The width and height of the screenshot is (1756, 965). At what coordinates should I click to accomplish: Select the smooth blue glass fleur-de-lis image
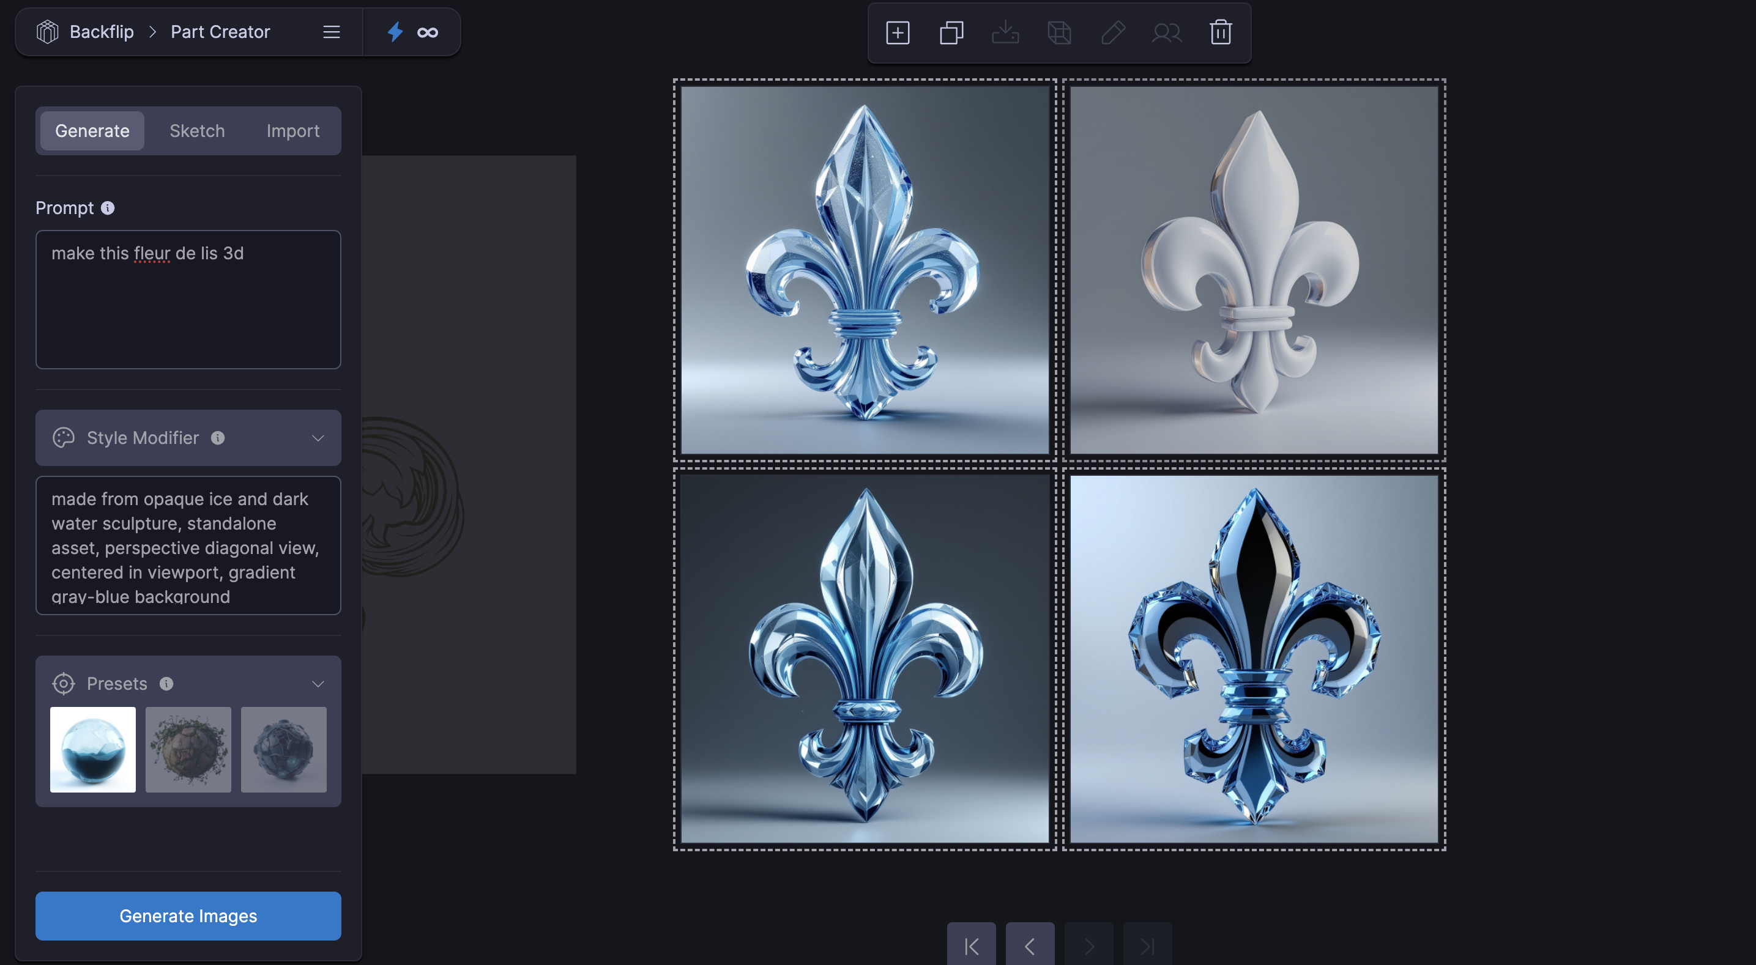click(865, 659)
